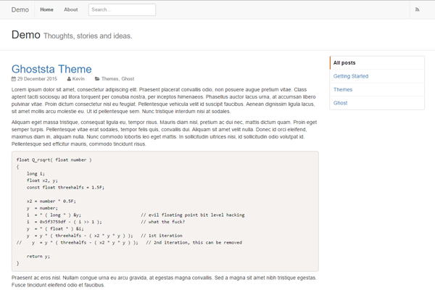
Task: Open the Ghoststa Theme post title
Action: click(x=51, y=69)
